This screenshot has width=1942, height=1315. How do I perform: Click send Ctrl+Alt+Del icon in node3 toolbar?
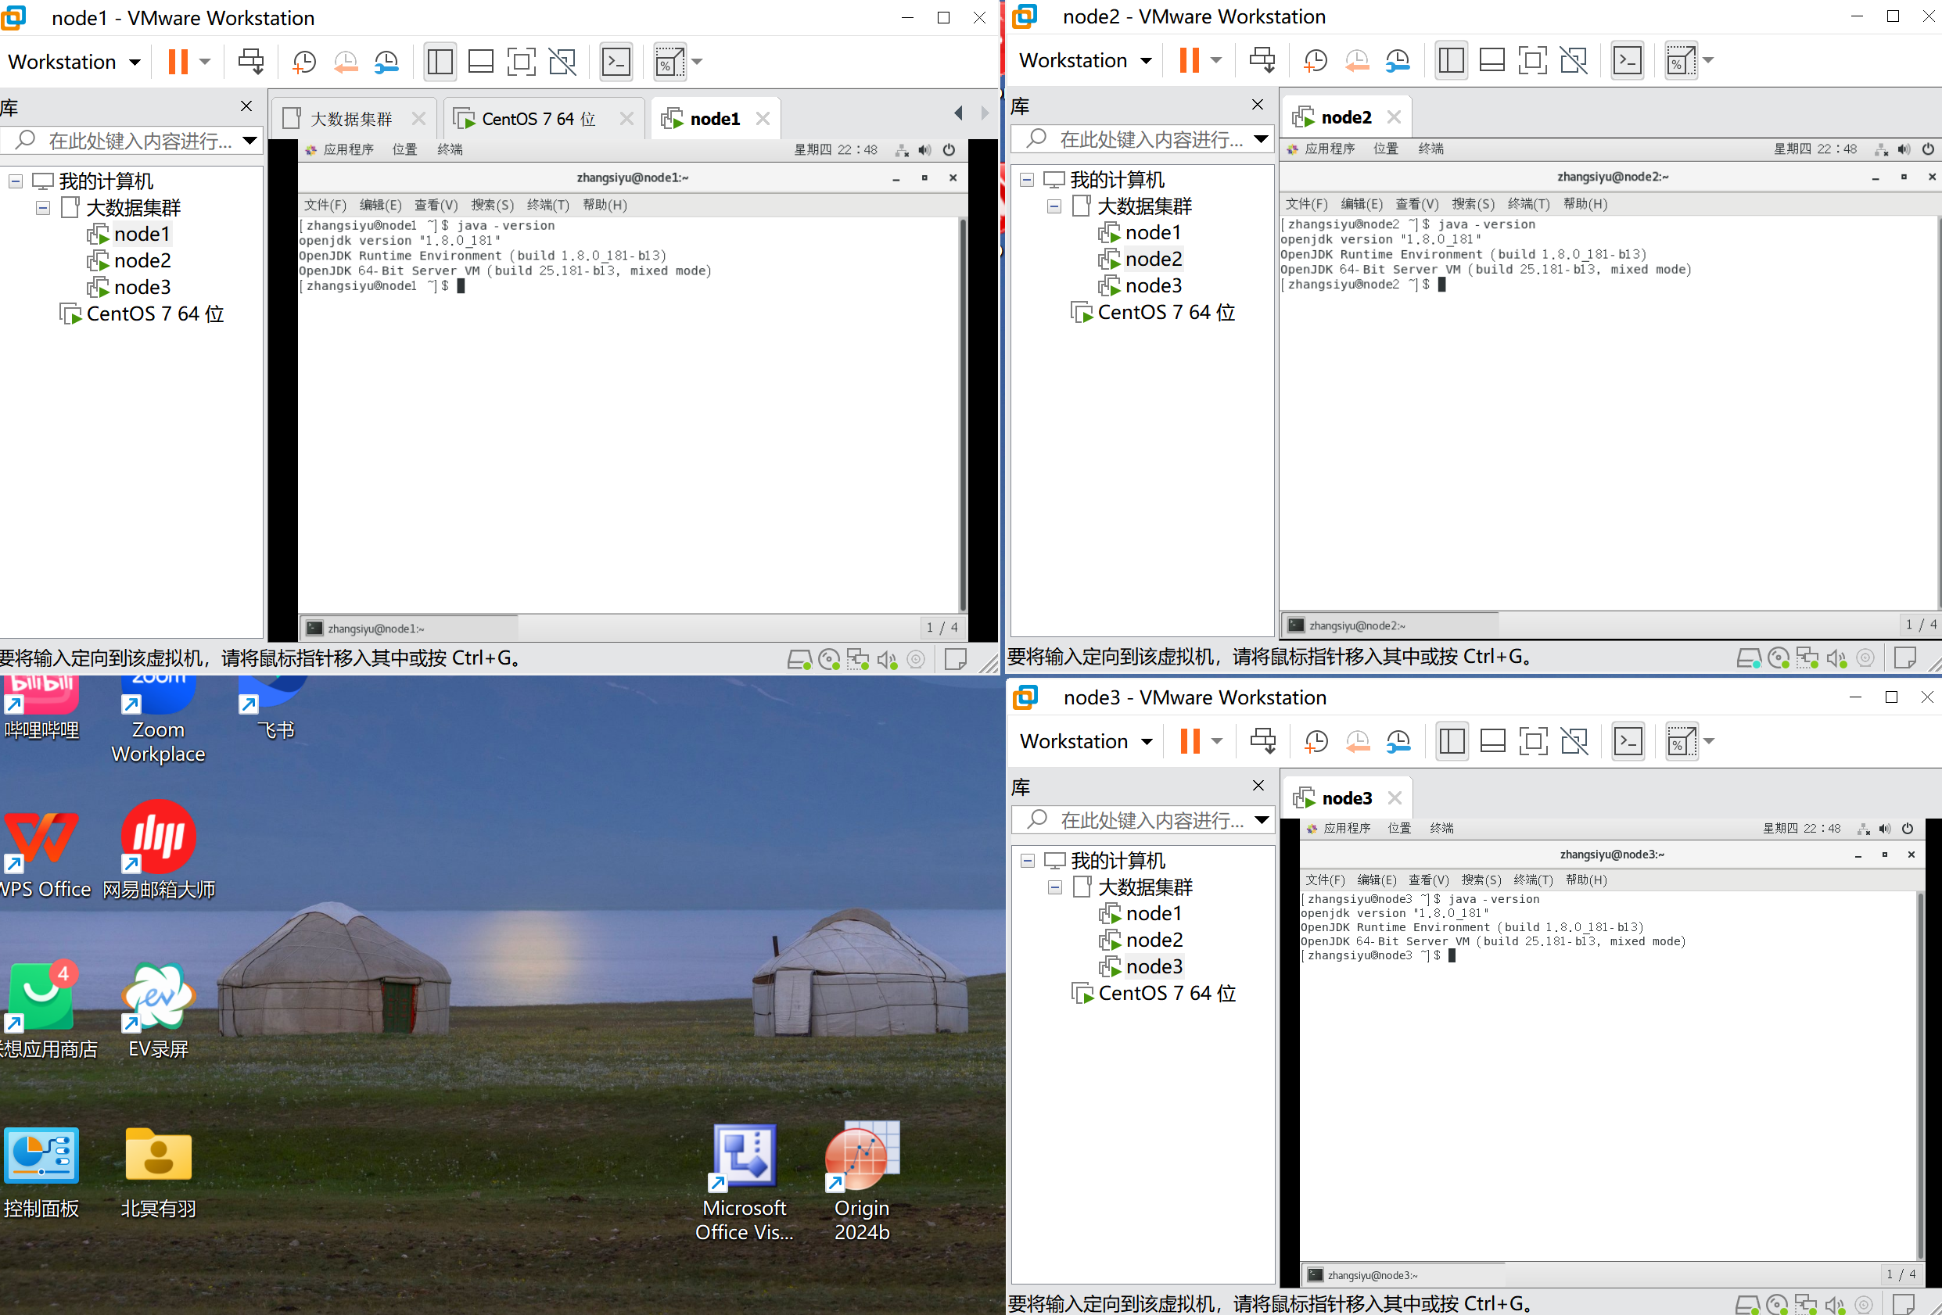point(1262,741)
